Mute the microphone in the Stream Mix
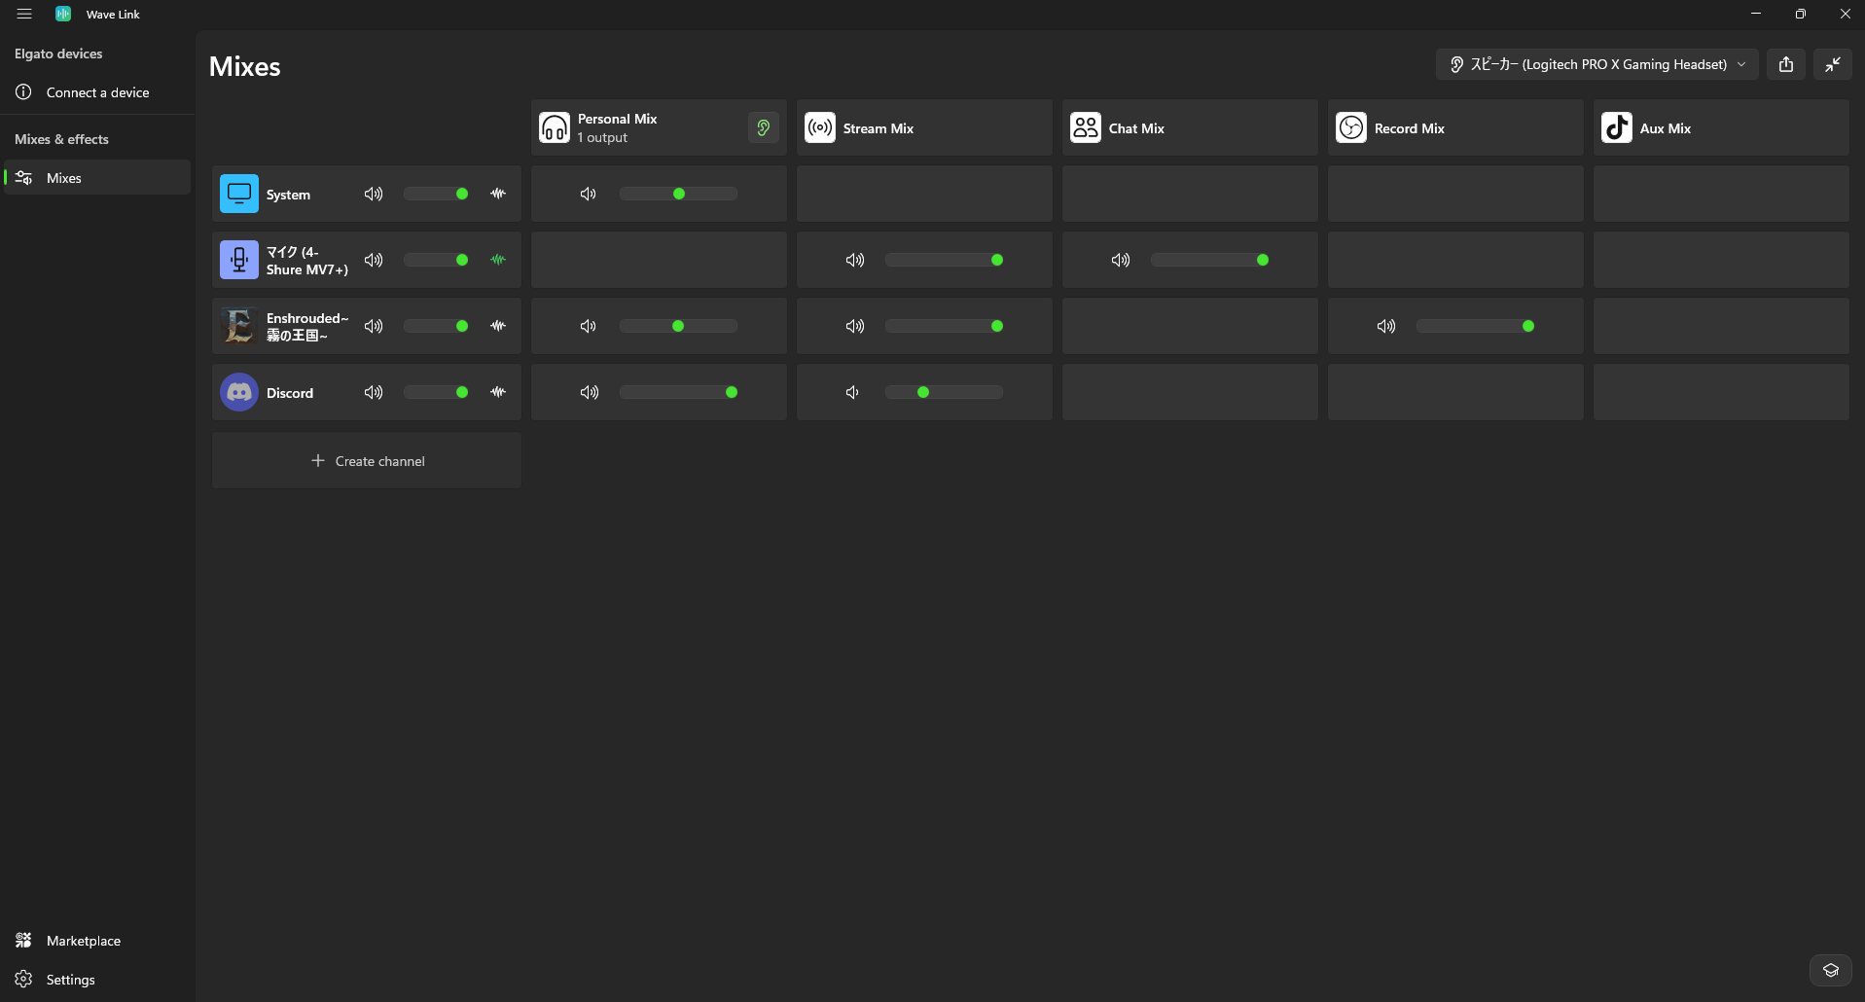Image resolution: width=1865 pixels, height=1002 pixels. click(x=855, y=260)
